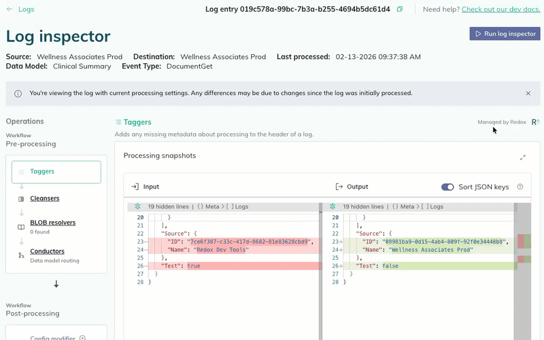544x340 pixels.
Task: Select the Taggers operation step
Action: click(56, 172)
